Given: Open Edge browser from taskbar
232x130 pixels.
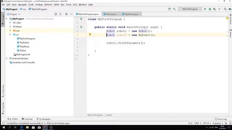Looking at the screenshot, I should click(22, 127).
